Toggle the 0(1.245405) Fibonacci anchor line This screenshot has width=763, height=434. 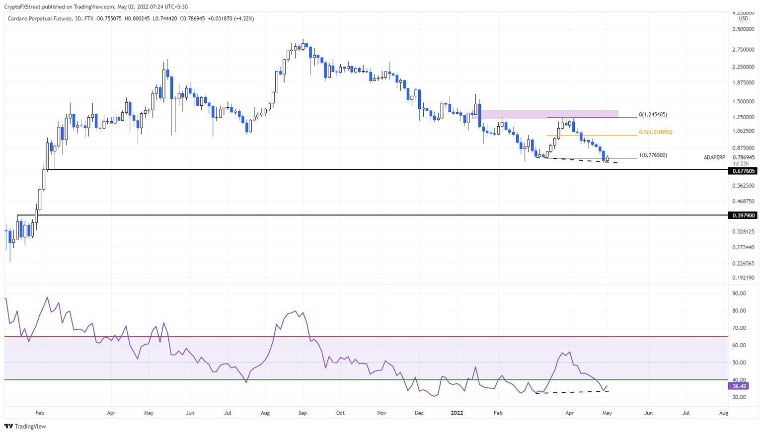[586, 117]
